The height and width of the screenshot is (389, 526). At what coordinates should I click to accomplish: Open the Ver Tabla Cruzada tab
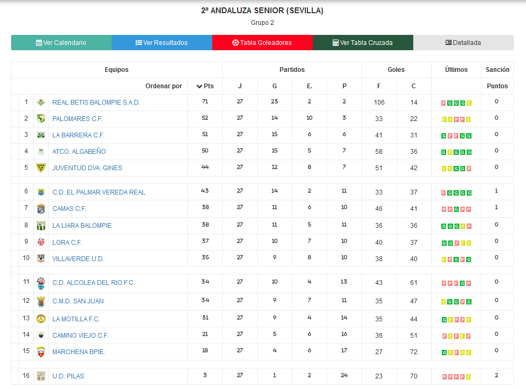click(363, 43)
